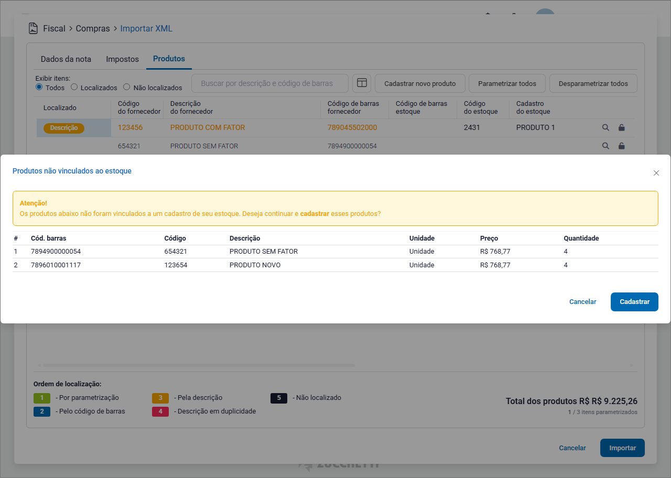Screen dimensions: 671x478
Task: Click Parametrizar todos button
Action: 507,83
